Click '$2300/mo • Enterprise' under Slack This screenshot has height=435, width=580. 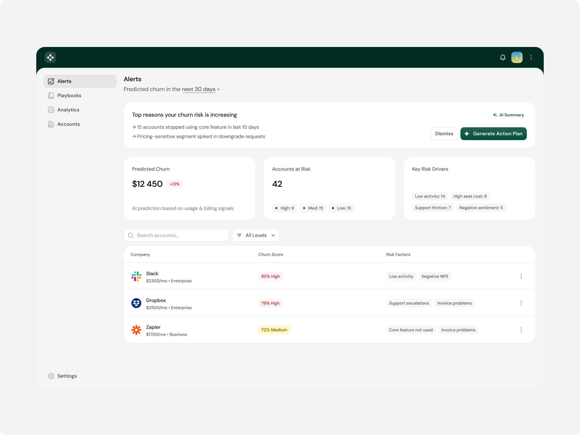[169, 281]
